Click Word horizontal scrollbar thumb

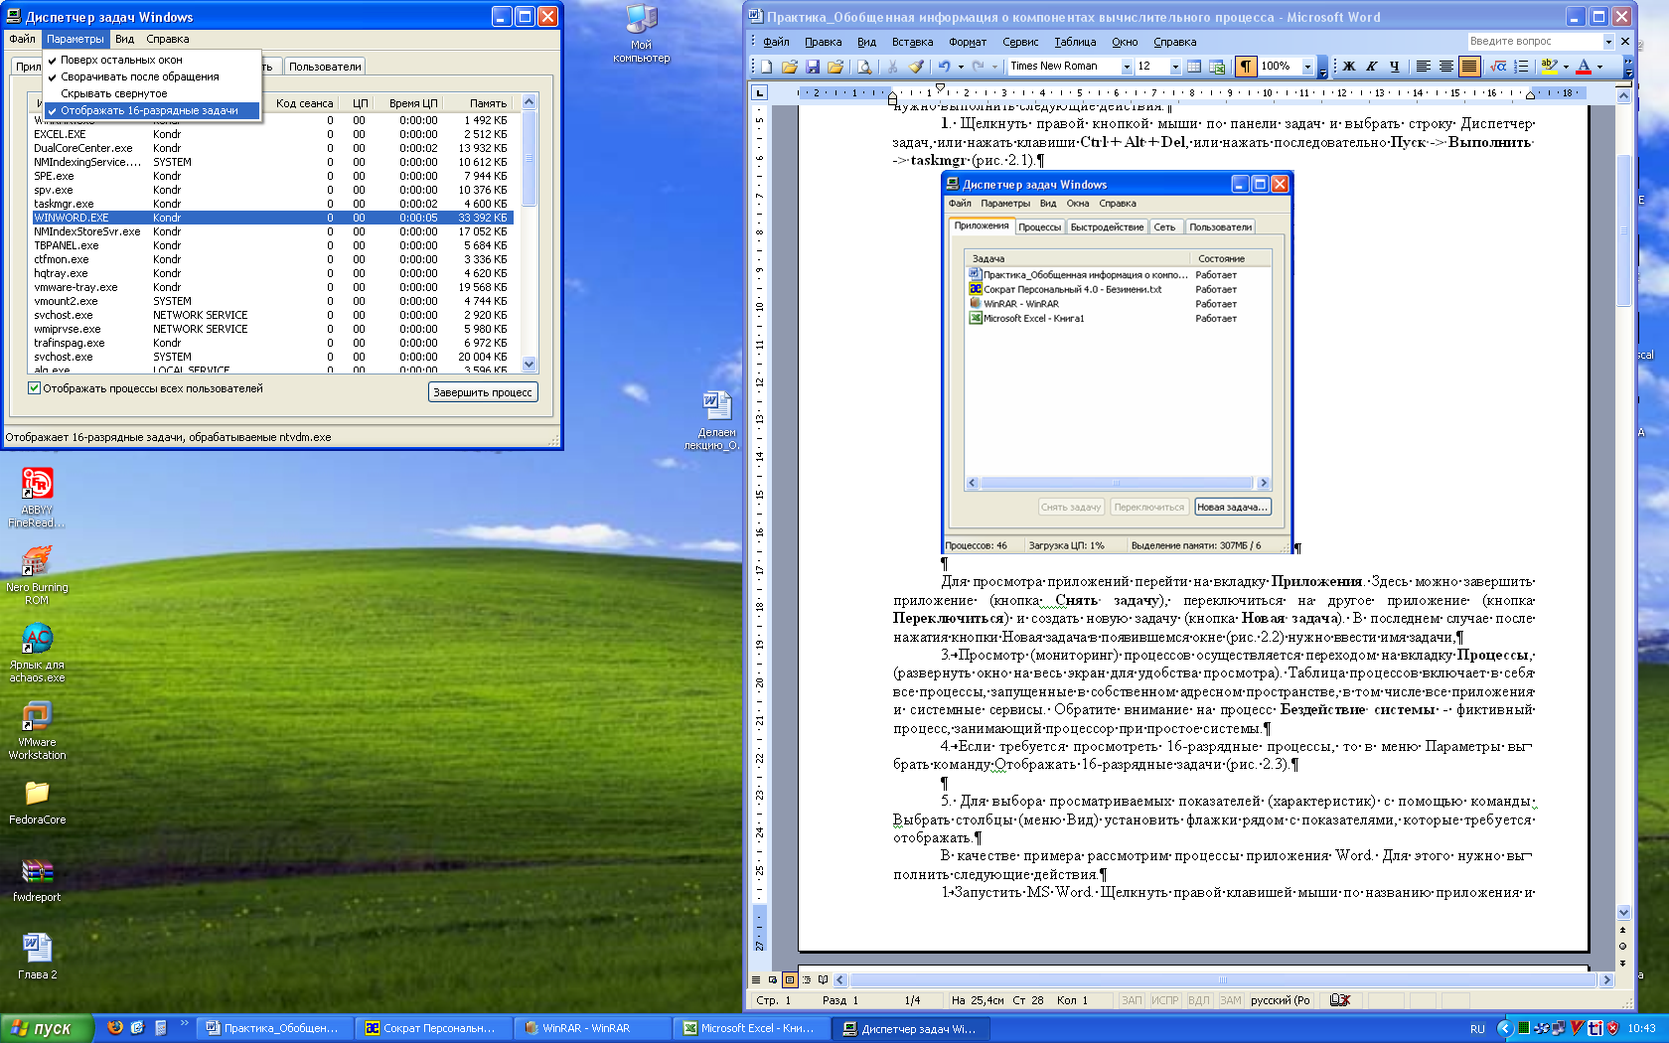pyautogui.click(x=1222, y=979)
